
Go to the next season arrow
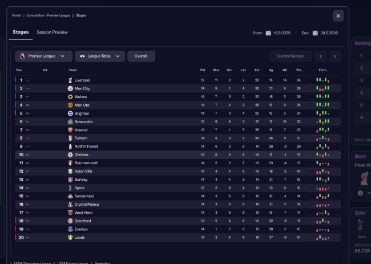pyautogui.click(x=335, y=56)
